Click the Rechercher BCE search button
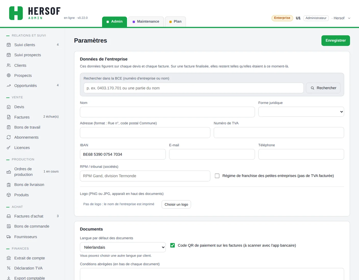Screen dimensions: 359x280 pos(323,88)
